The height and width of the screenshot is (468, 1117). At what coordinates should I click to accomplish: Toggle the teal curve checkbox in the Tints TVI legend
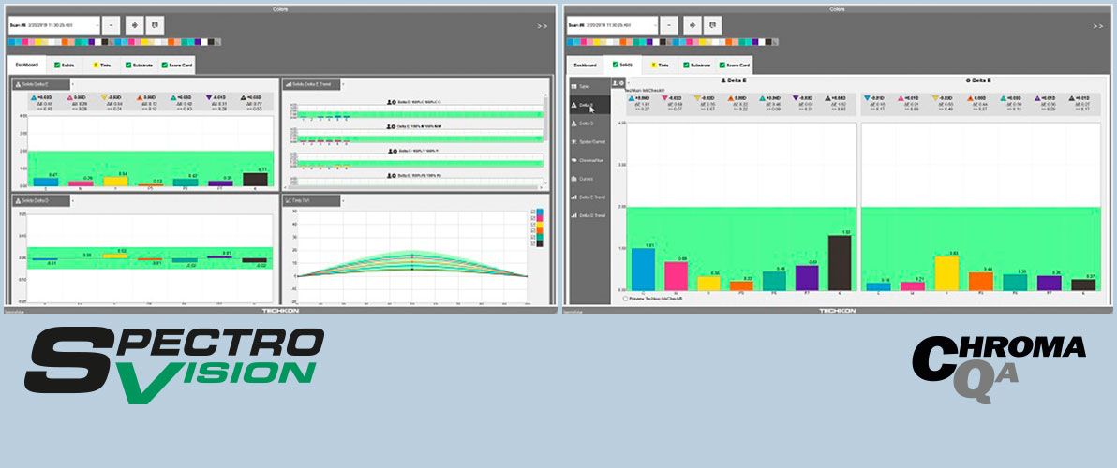534,238
